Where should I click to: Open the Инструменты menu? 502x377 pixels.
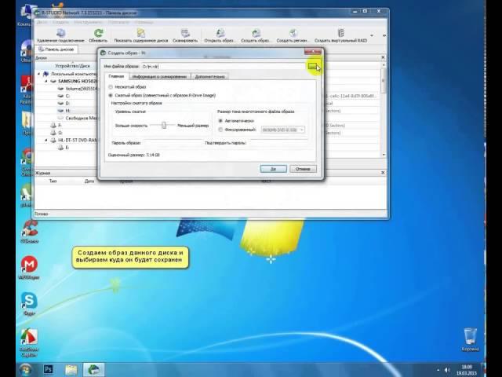88,22
